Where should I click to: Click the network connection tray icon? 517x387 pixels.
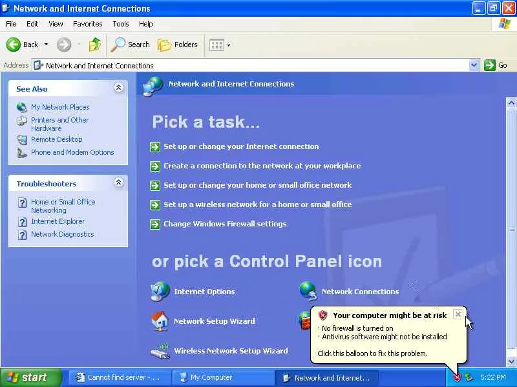pyautogui.click(x=469, y=377)
